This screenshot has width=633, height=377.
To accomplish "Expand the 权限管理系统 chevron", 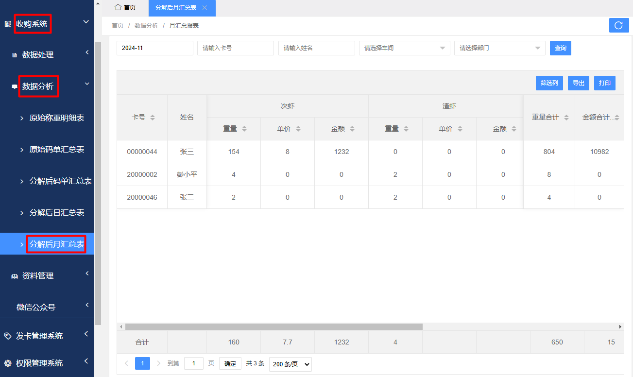I will click(86, 361).
